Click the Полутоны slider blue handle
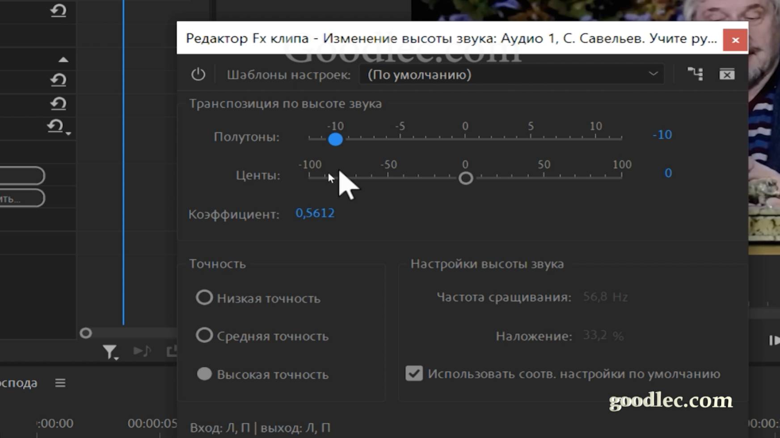This screenshot has width=780, height=438. 335,139
